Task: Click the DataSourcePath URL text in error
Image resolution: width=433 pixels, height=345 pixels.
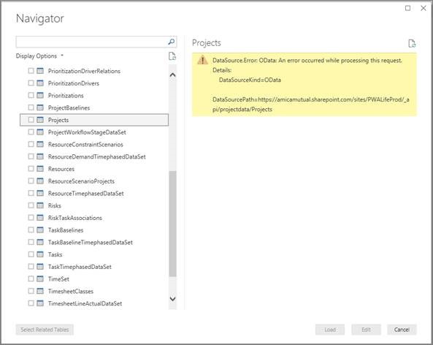Action: pyautogui.click(x=311, y=105)
